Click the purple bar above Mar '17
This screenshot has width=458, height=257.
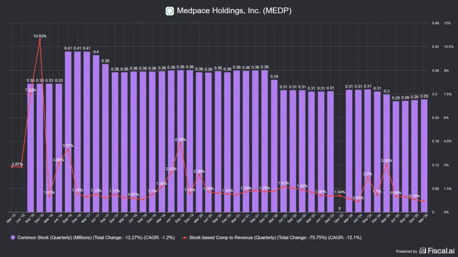click(87, 132)
